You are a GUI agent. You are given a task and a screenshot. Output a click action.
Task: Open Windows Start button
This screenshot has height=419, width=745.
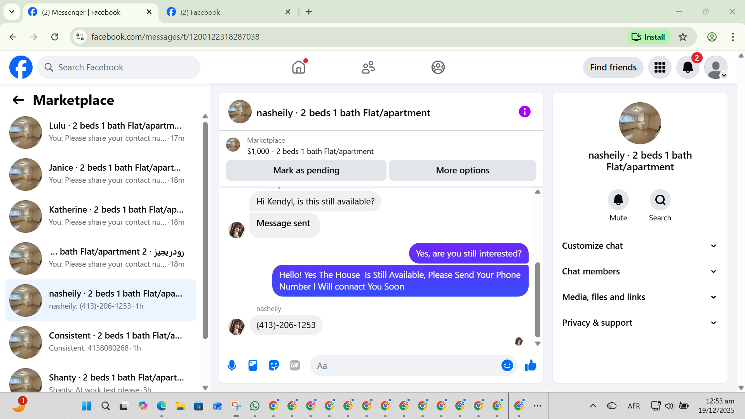click(86, 406)
